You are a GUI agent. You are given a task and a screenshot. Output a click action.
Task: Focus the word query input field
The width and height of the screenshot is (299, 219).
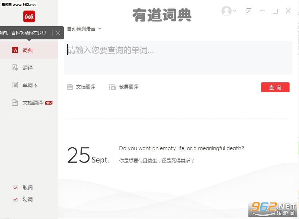click(x=178, y=58)
